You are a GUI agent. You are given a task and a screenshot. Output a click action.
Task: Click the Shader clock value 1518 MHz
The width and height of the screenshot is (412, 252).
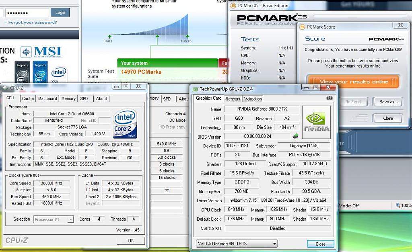point(319,209)
